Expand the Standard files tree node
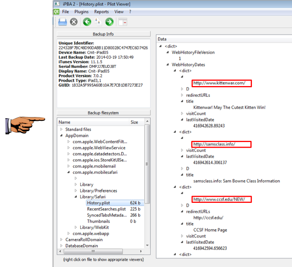The image size is (292, 267). pos(61,129)
